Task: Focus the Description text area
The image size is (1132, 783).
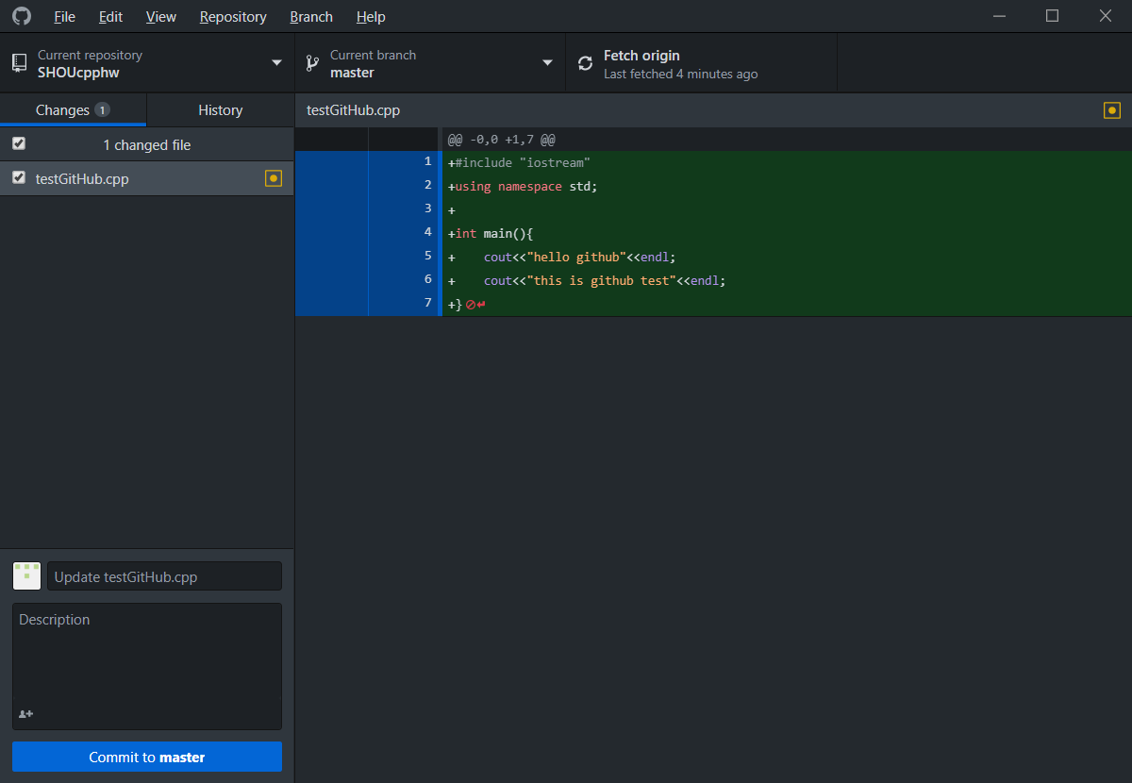Action: pos(147,666)
